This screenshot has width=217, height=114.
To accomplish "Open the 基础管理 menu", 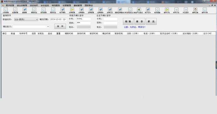I will pyautogui.click(x=78, y=5).
